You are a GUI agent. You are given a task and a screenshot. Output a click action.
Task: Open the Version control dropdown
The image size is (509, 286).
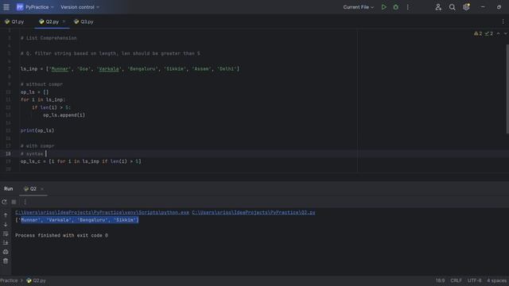point(80,7)
